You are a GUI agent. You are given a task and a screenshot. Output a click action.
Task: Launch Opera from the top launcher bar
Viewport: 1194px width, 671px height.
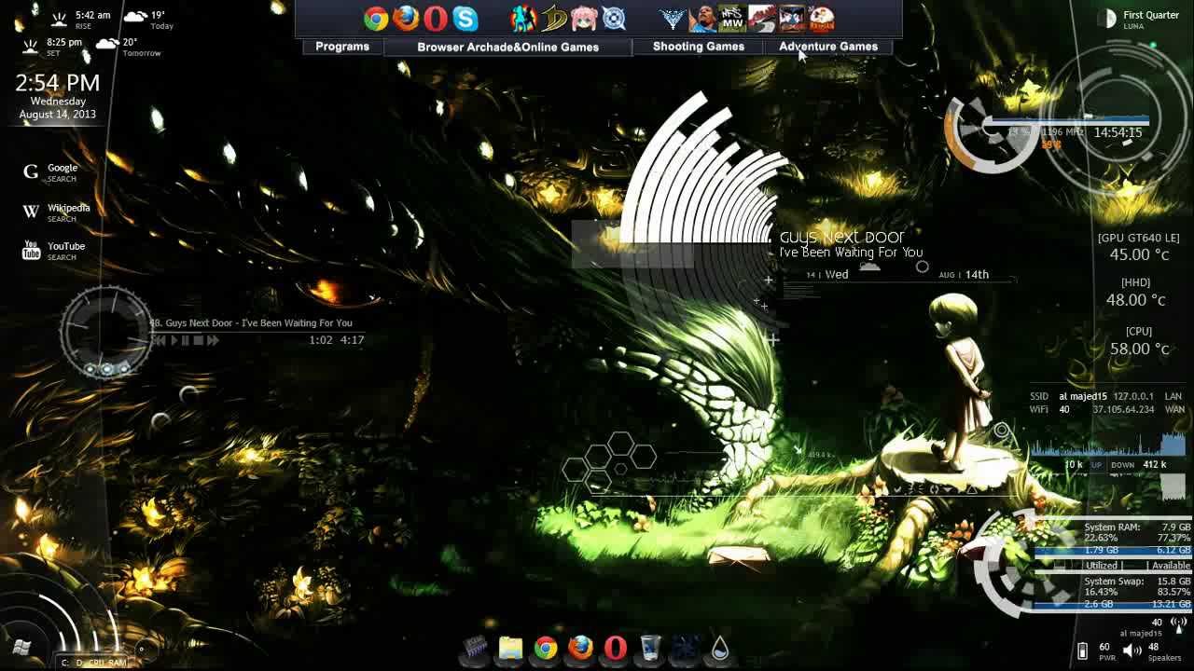(436, 19)
